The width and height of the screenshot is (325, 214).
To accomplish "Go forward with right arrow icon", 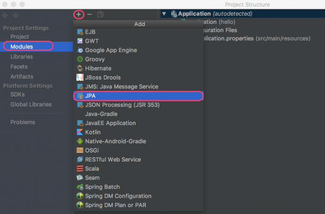I will (x=16, y=15).
